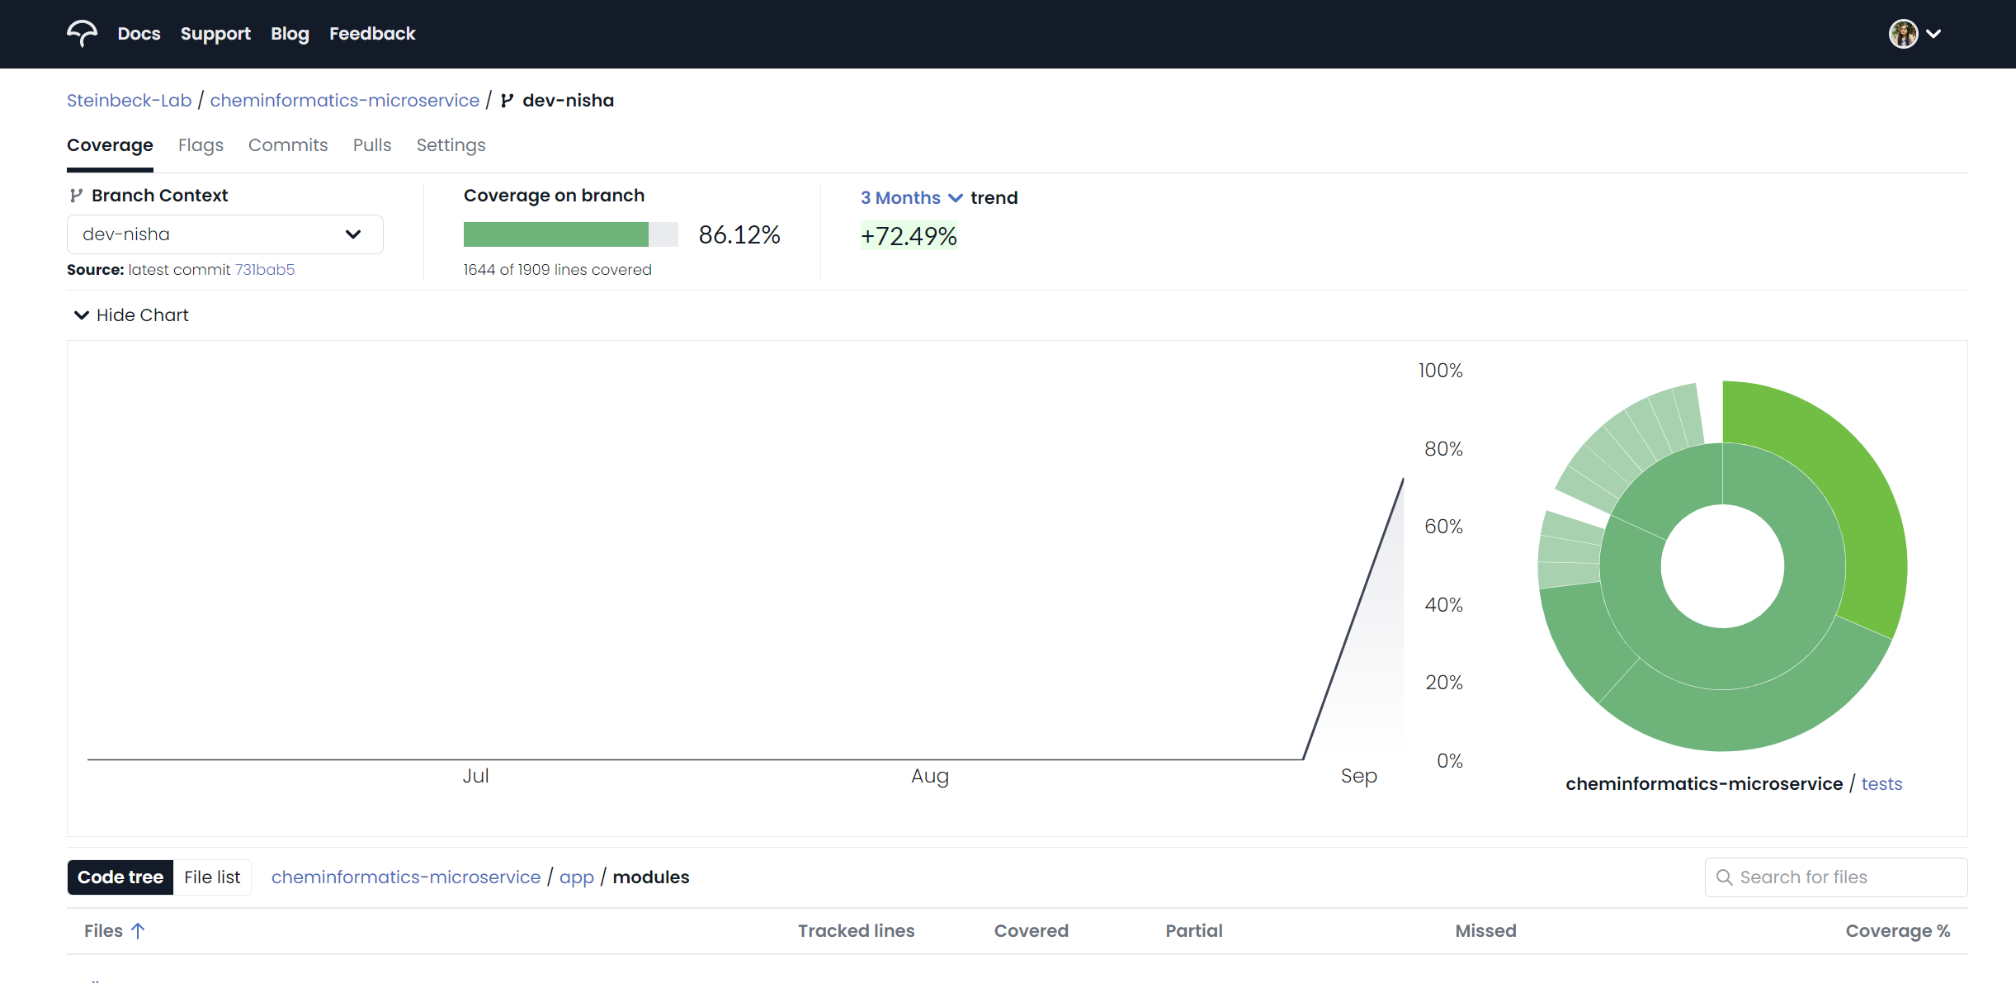Navigate to Steinbeck-Lab organization link

[x=129, y=101]
